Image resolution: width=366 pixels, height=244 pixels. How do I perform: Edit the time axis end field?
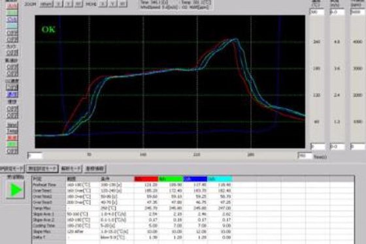(305, 155)
